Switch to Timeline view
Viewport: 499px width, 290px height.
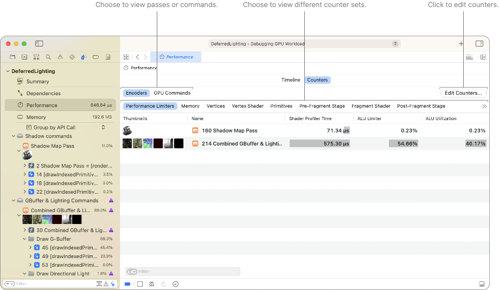click(x=291, y=80)
